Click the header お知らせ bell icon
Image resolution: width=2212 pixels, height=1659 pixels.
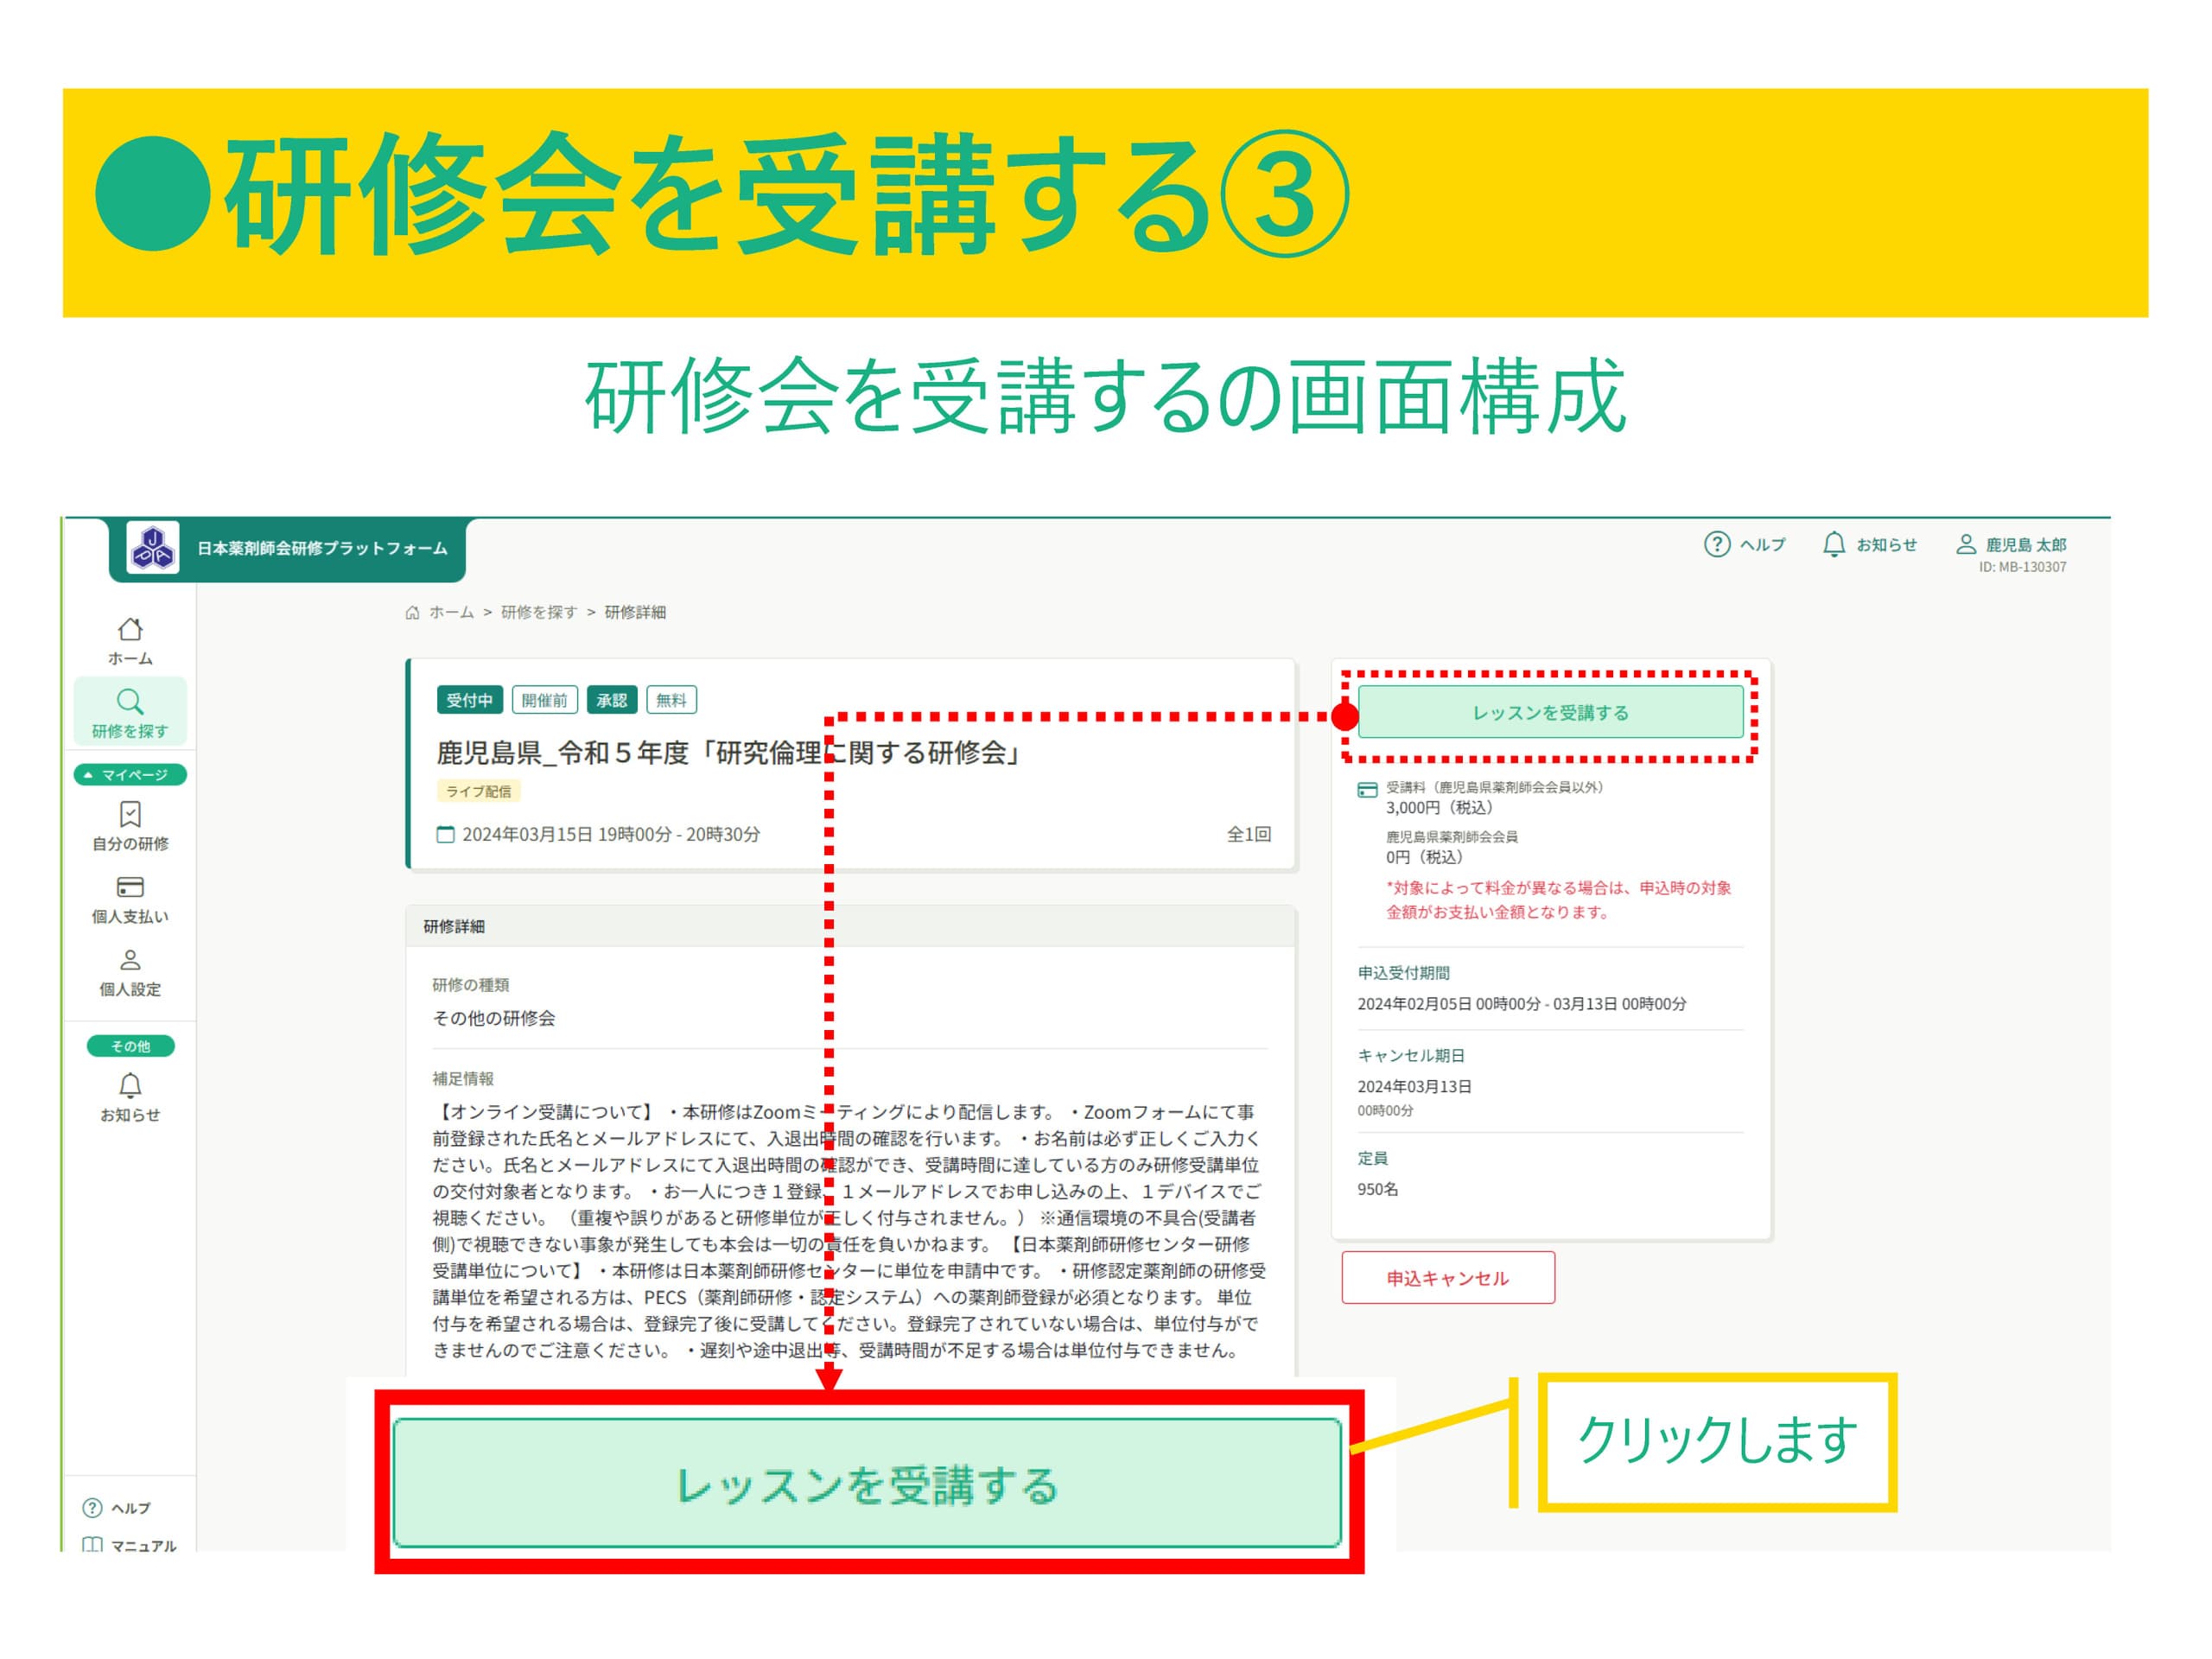[1834, 544]
